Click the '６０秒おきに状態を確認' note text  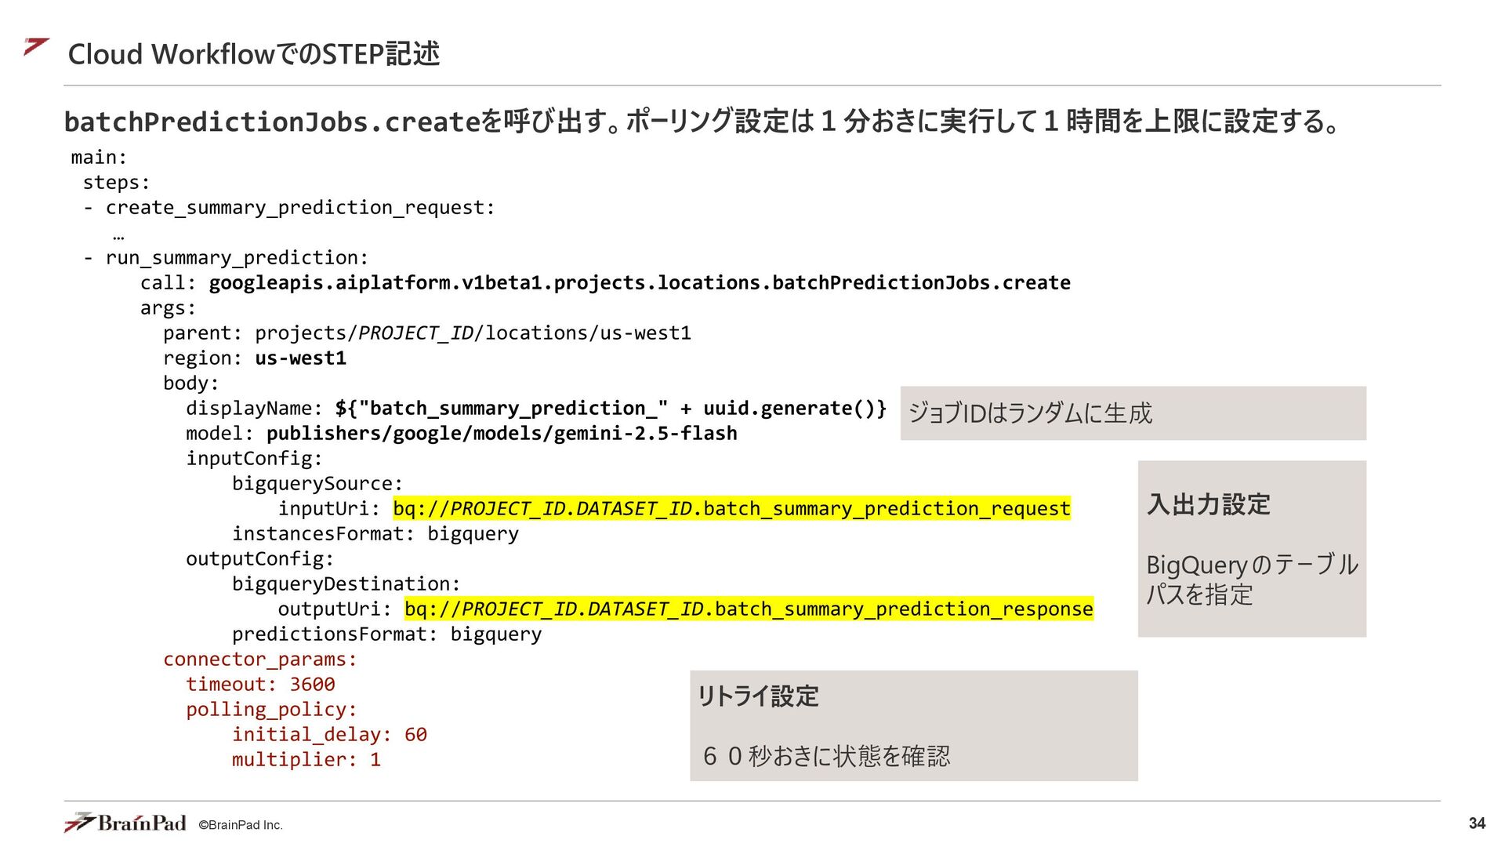pyautogui.click(x=826, y=756)
